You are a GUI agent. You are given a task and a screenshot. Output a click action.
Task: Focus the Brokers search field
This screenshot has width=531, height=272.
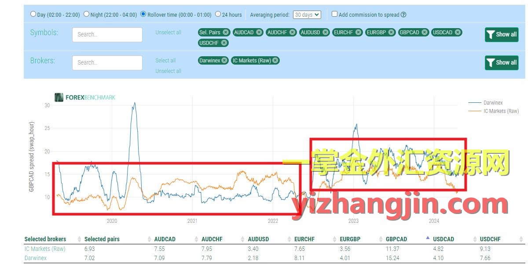(x=107, y=63)
